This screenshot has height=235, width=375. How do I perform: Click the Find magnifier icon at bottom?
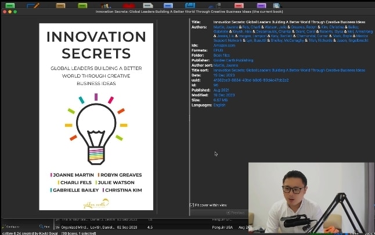point(45,227)
